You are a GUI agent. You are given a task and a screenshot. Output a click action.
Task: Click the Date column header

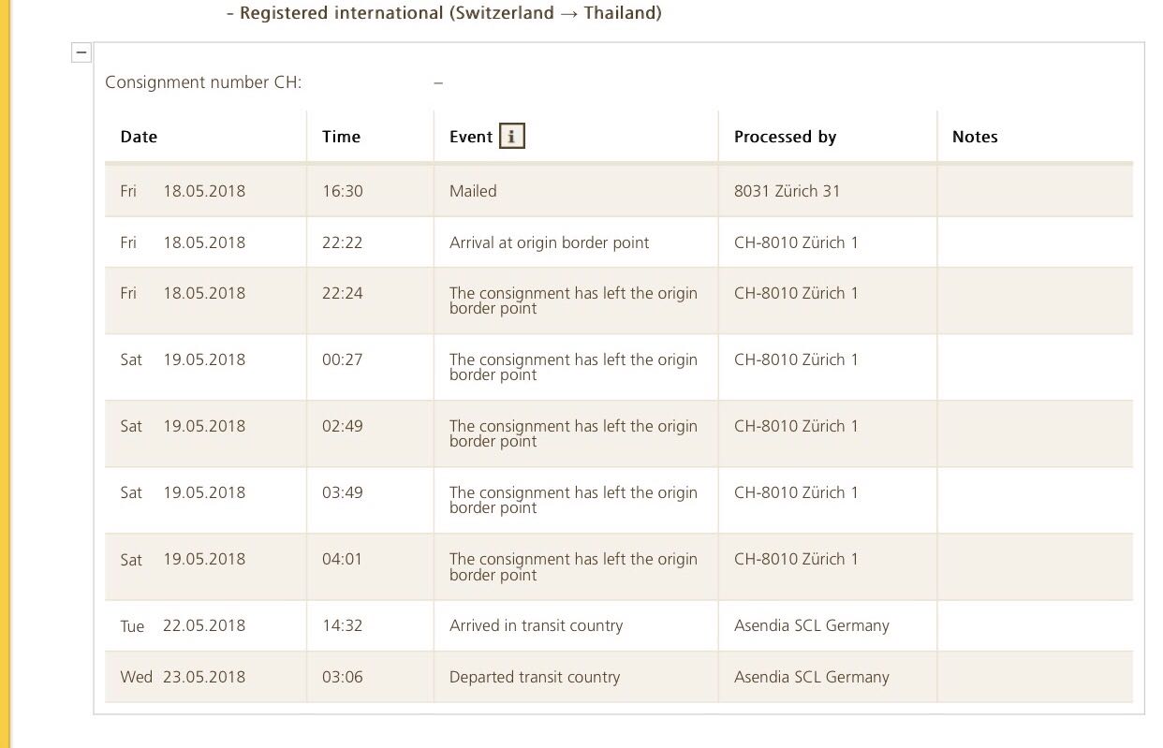139,137
